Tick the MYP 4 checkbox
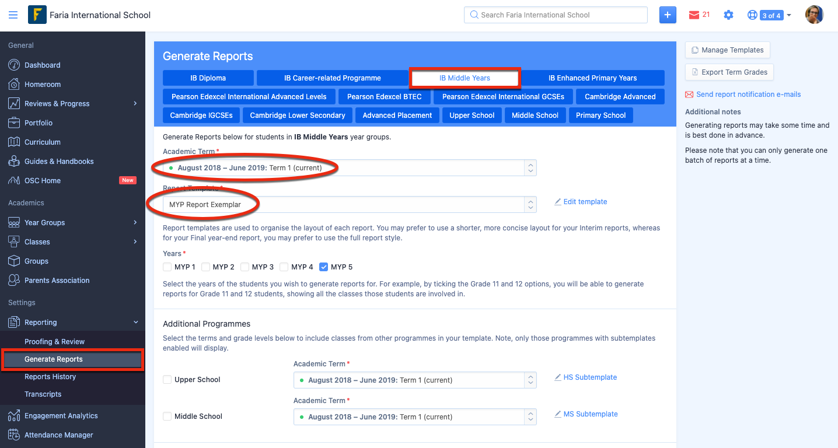The width and height of the screenshot is (838, 448). click(284, 267)
